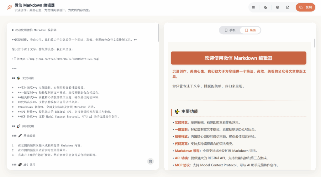Click the image URL line in editor
Image resolution: width=321 pixels, height=177 pixels.
tap(56, 59)
